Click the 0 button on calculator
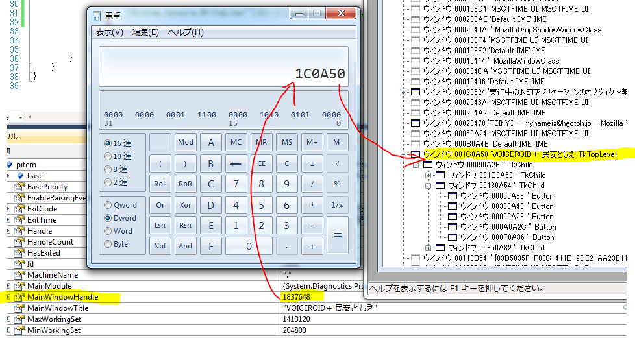The height and width of the screenshot is (338, 635). 249,246
